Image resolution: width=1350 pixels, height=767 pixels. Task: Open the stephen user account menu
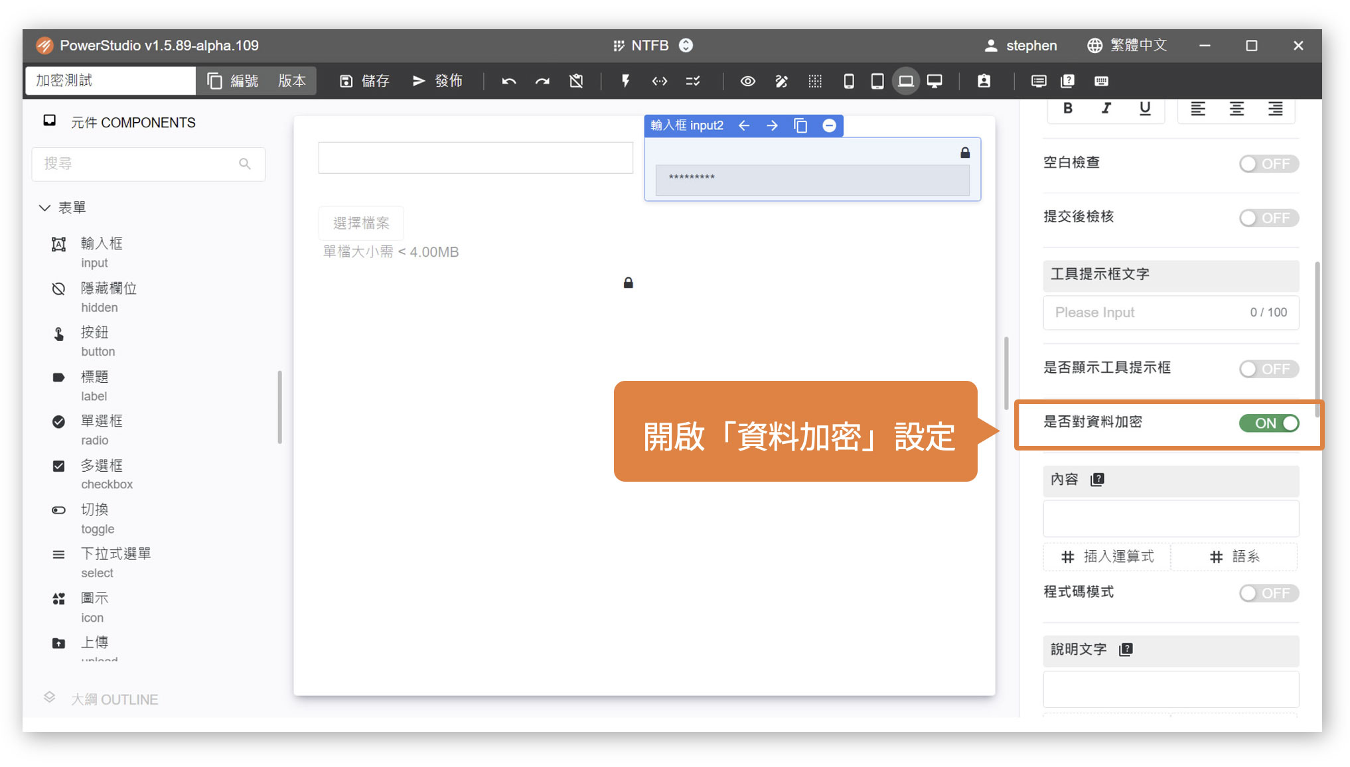(x=1021, y=45)
